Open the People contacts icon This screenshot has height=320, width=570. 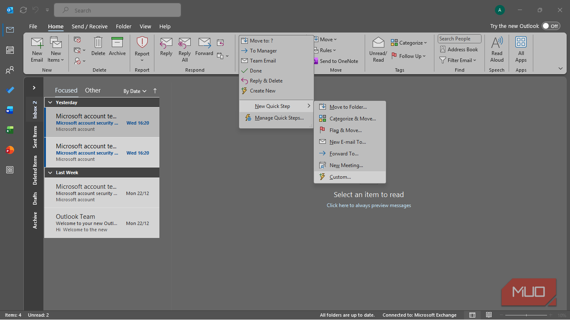(x=10, y=70)
